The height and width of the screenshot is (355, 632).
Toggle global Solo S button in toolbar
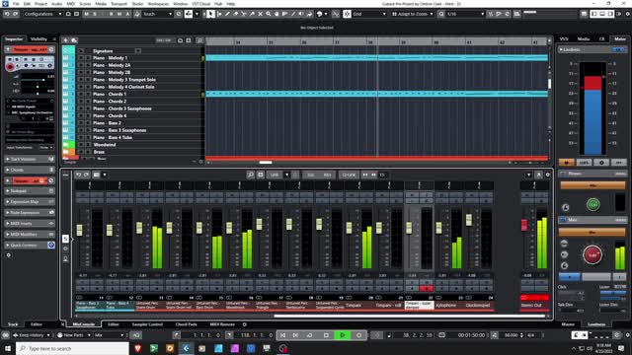(95, 14)
